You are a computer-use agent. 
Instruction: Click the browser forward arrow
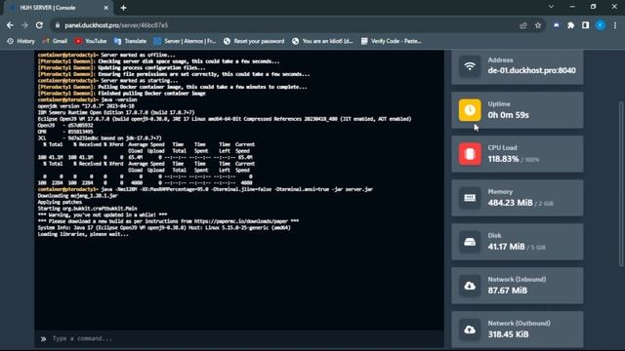tap(24, 25)
